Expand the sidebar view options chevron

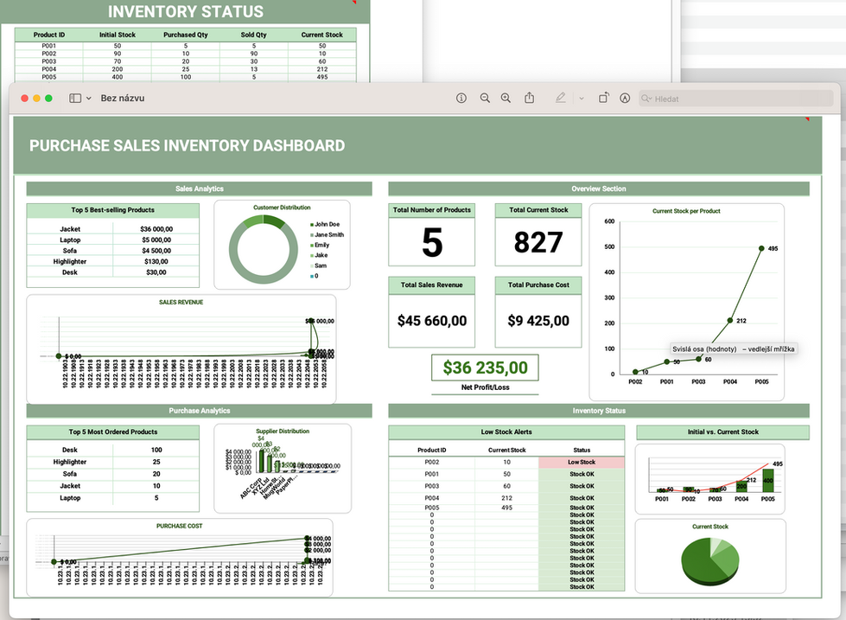click(88, 99)
